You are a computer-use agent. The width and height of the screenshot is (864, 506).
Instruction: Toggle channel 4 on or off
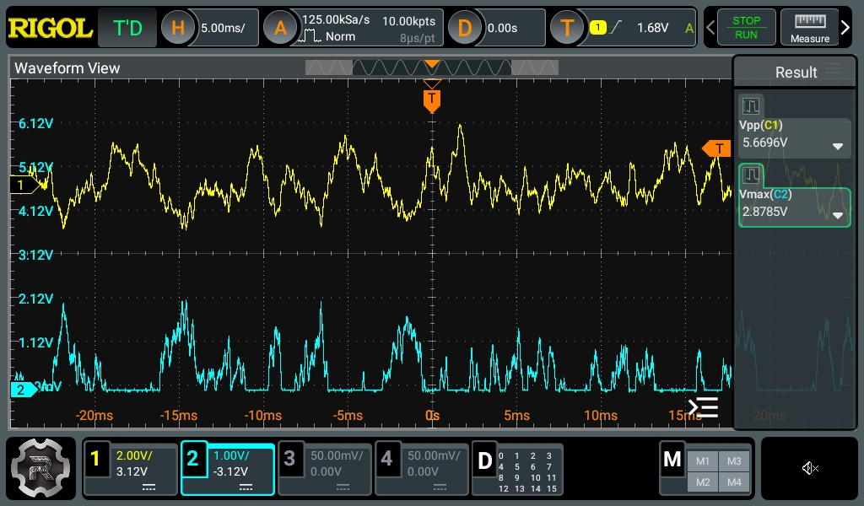click(386, 459)
